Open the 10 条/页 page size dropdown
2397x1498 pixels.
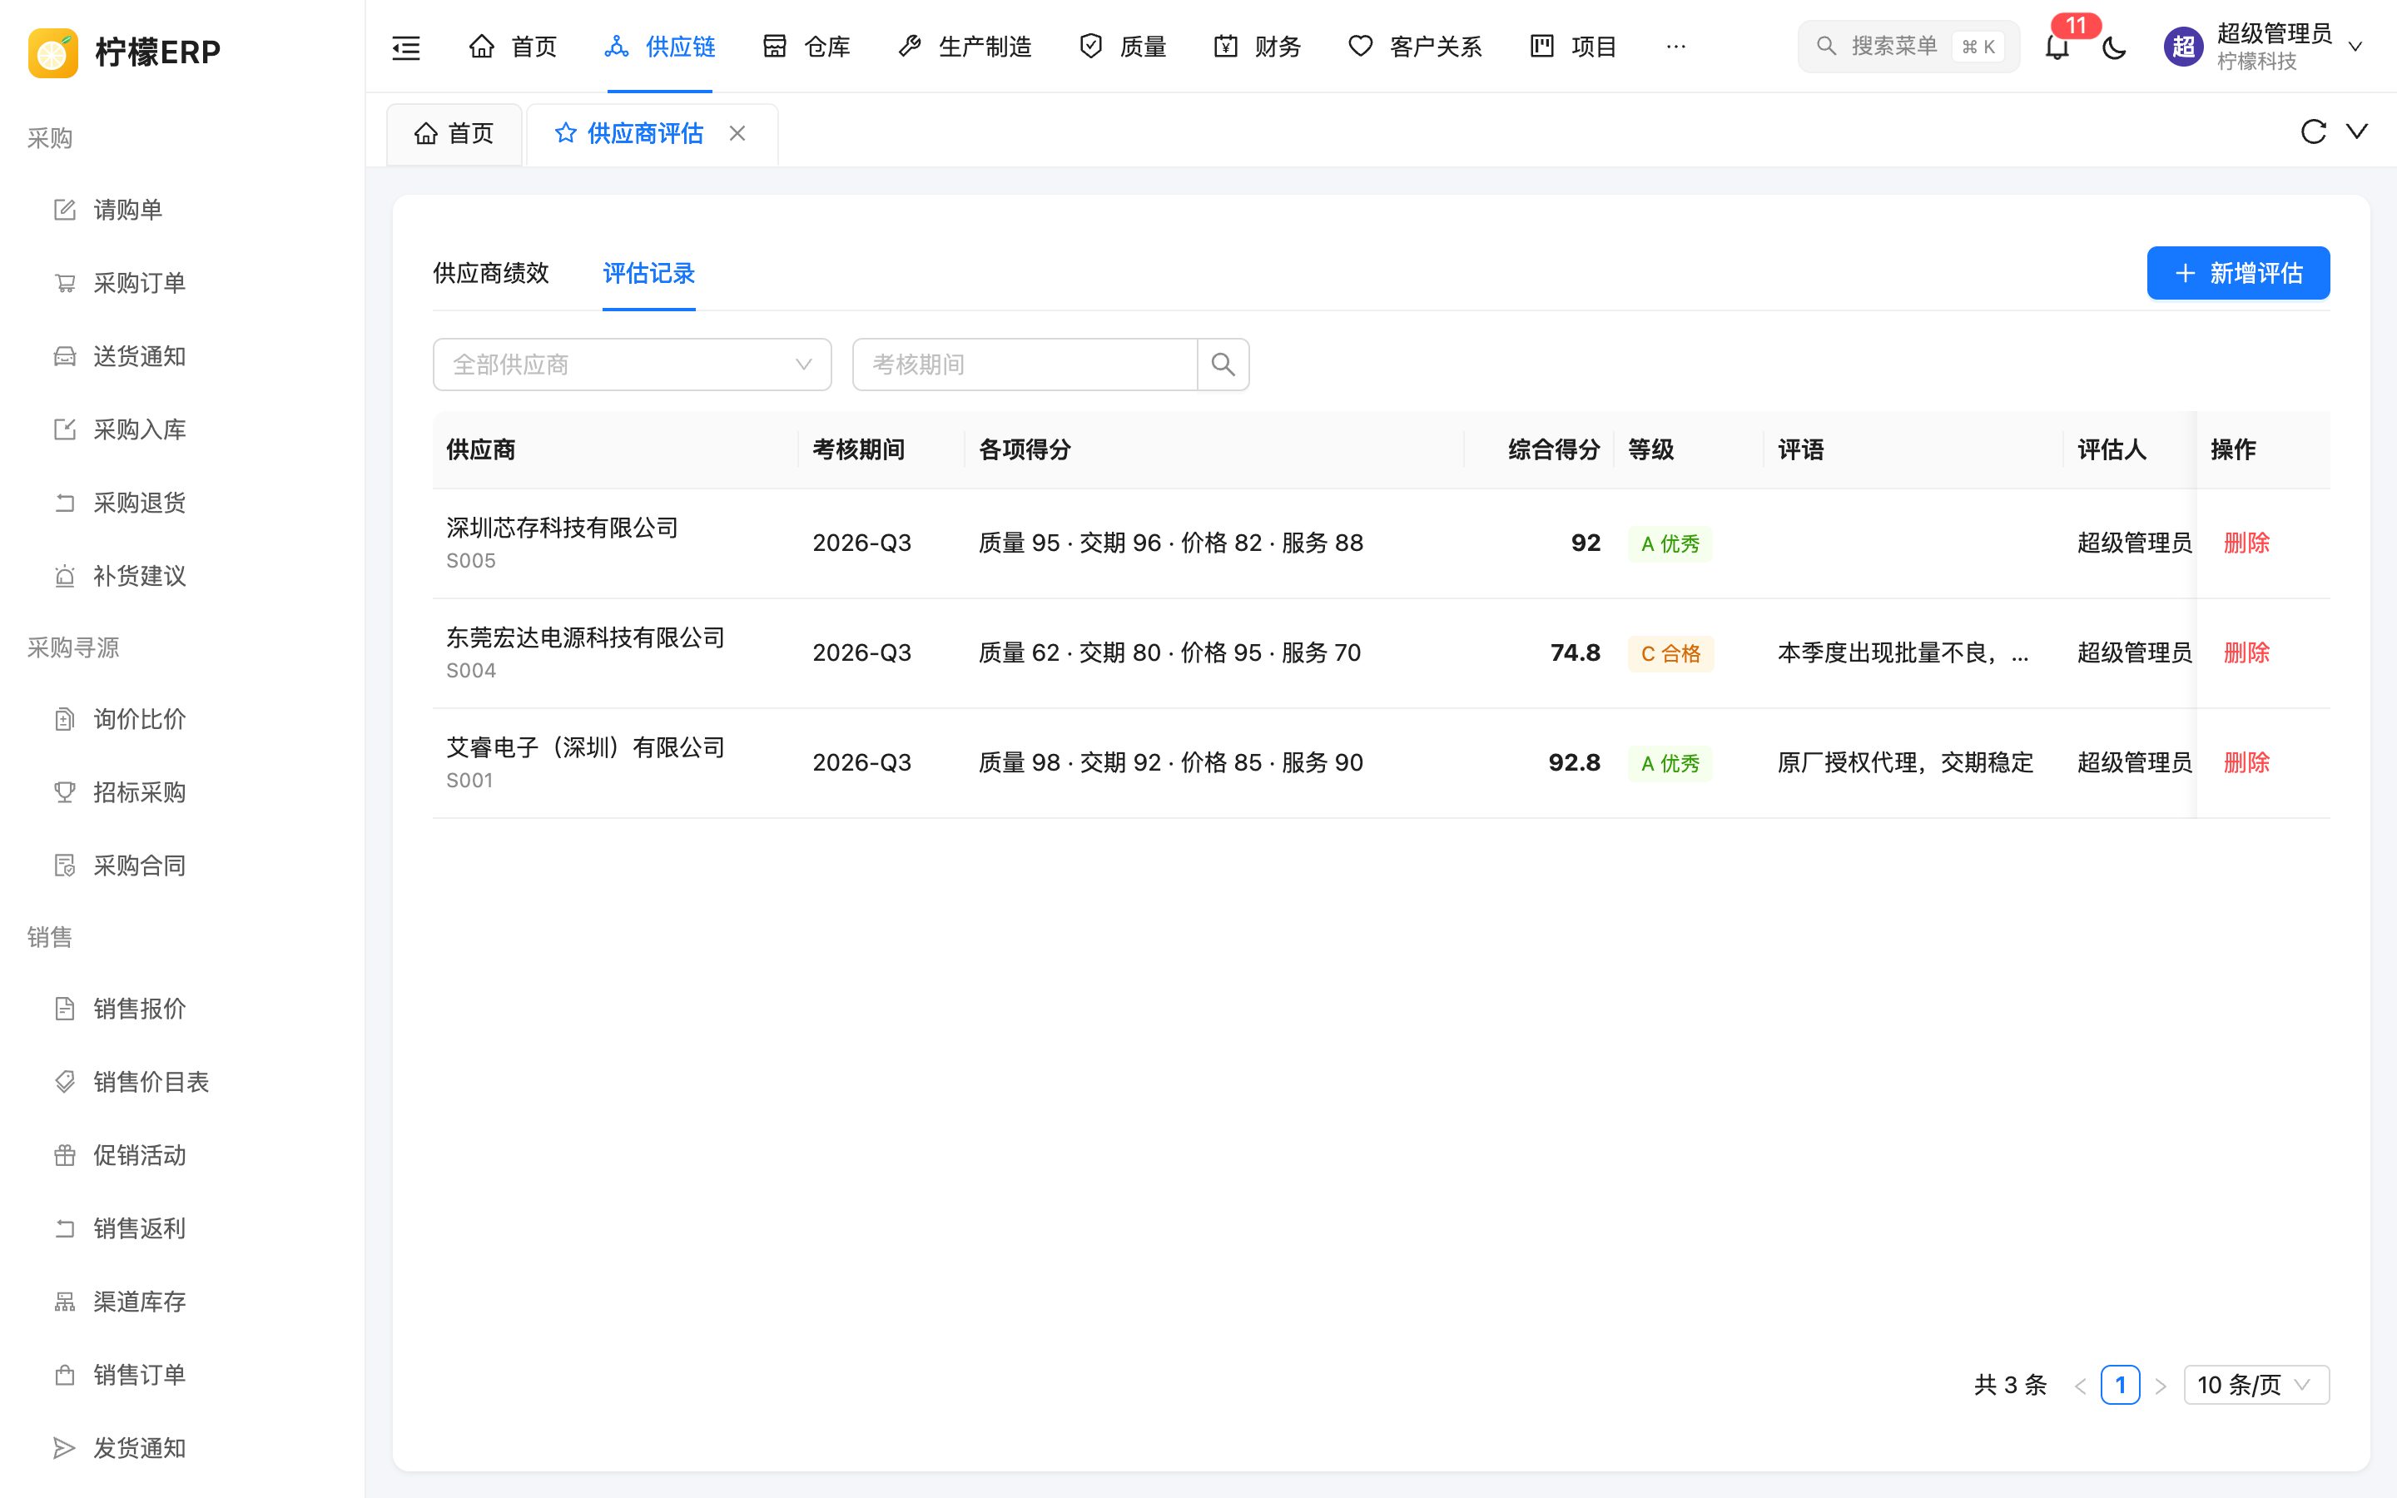point(2256,1385)
